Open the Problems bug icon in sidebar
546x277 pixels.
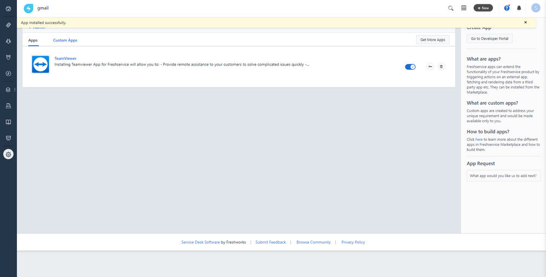[x=8, y=41]
